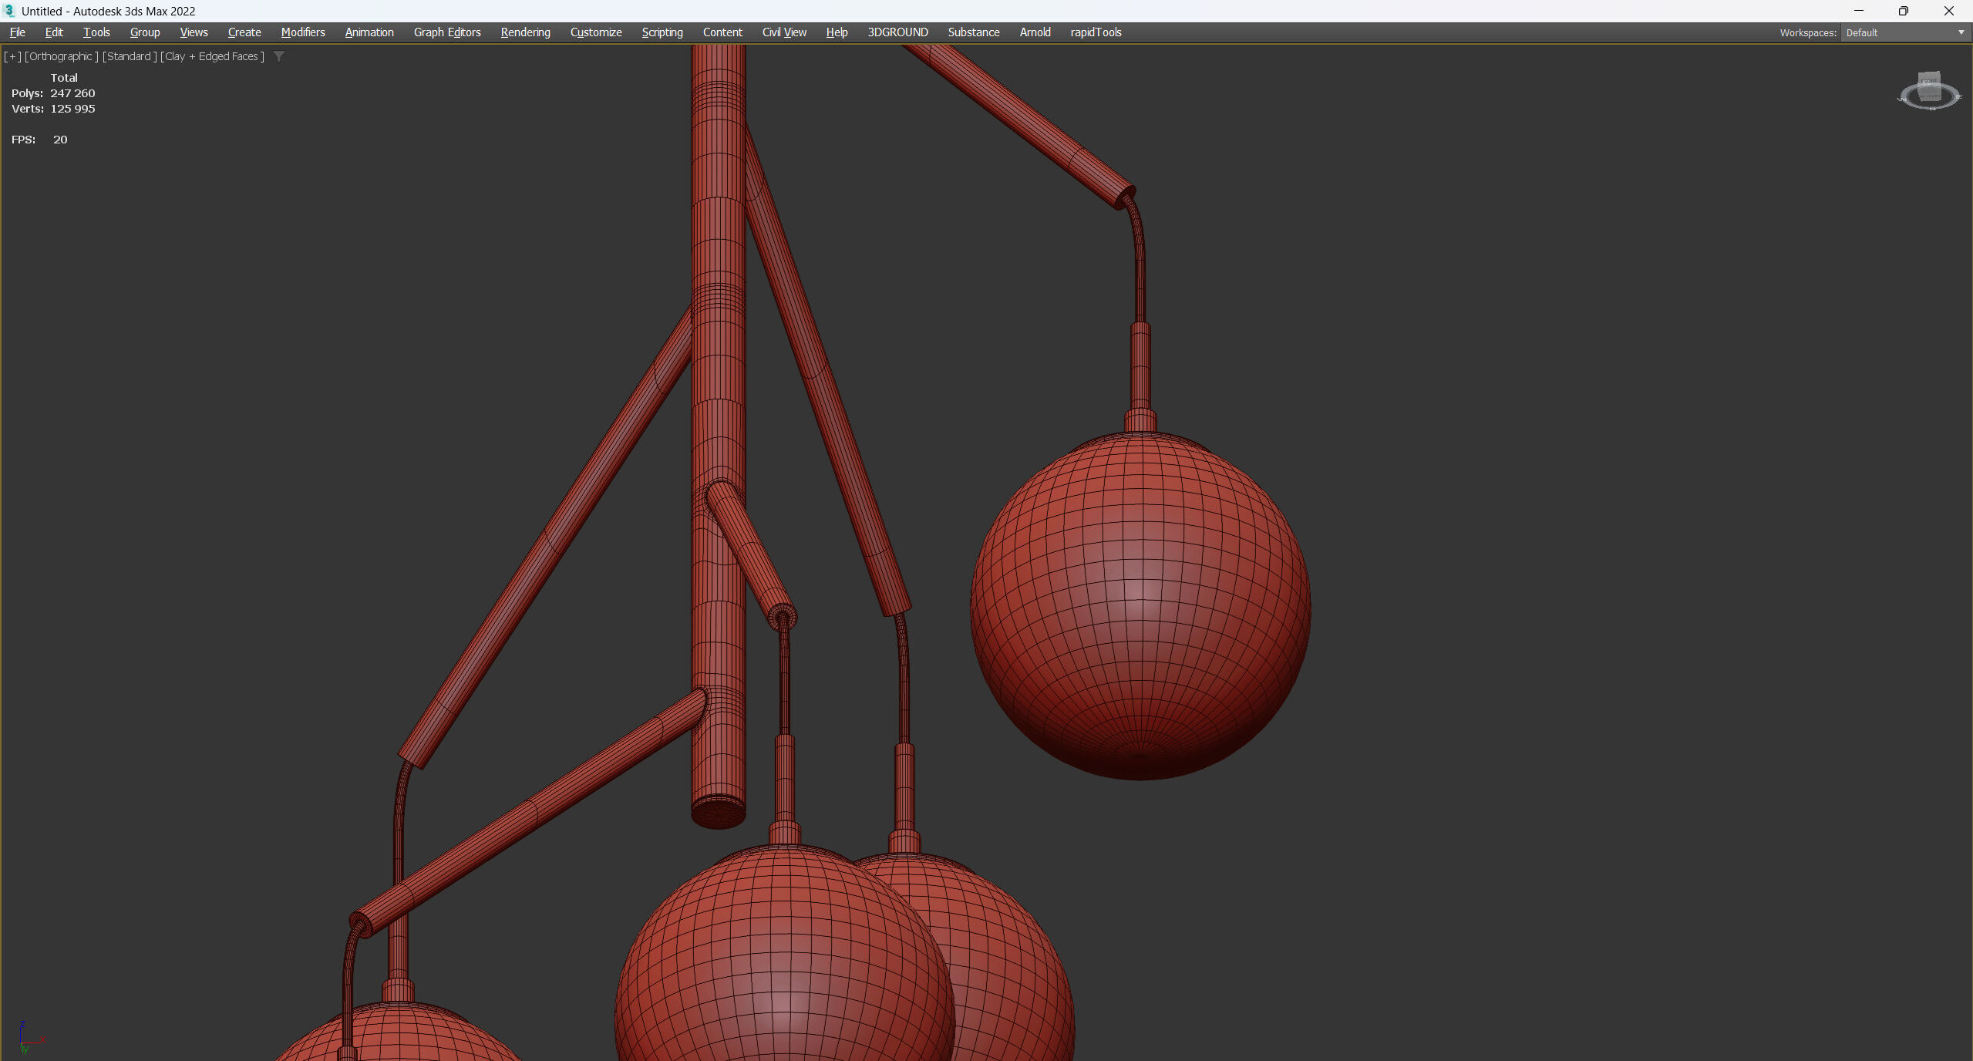Click the Standard viewport shading label

click(x=130, y=56)
